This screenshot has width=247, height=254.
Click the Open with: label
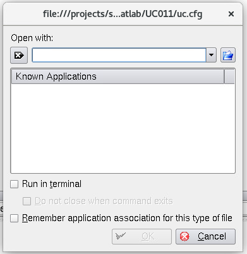(x=32, y=39)
